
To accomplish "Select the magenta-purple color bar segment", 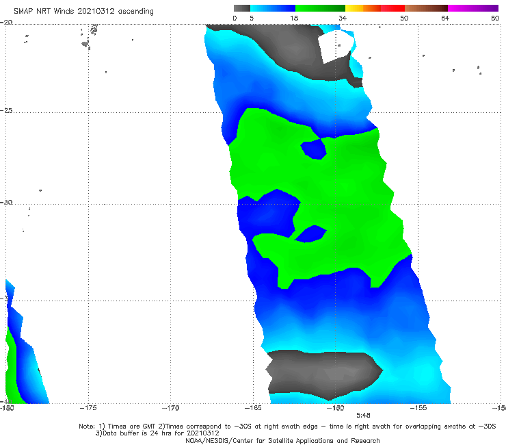I will point(473,8).
